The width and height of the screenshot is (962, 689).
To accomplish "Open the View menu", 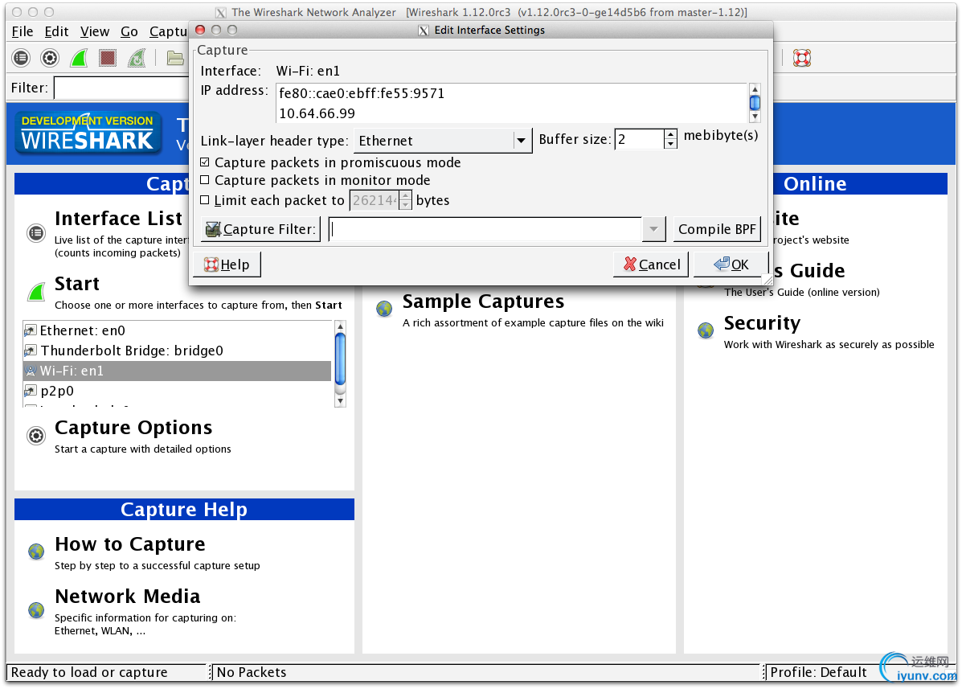I will pos(95,32).
